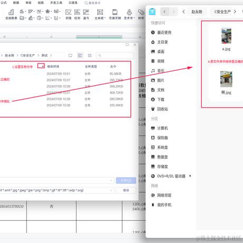This screenshot has width=243, height=243.
Task: Go back in the file manager
Action: click(164, 12)
